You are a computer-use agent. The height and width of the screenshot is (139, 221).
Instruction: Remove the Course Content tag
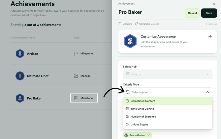click(x=148, y=135)
